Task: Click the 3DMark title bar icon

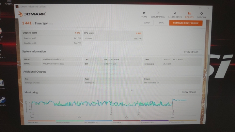Action: click(x=17, y=7)
